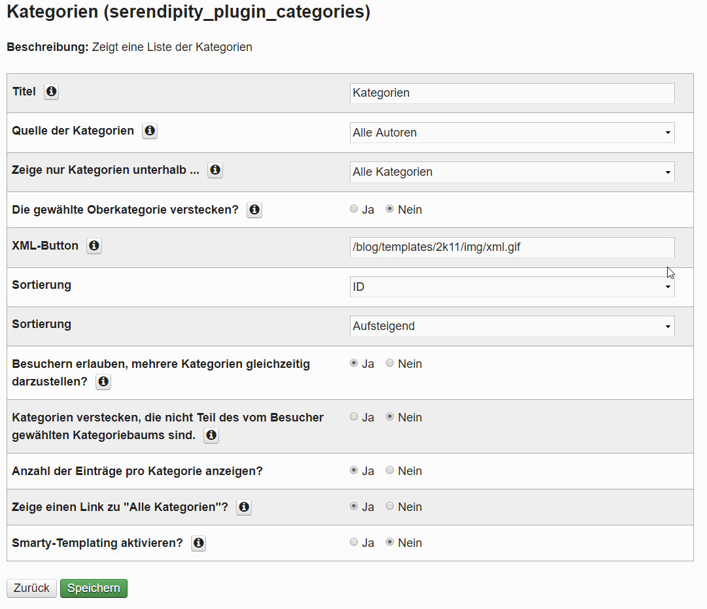Click the Titel text field
Image resolution: width=707 pixels, height=609 pixels.
click(511, 93)
